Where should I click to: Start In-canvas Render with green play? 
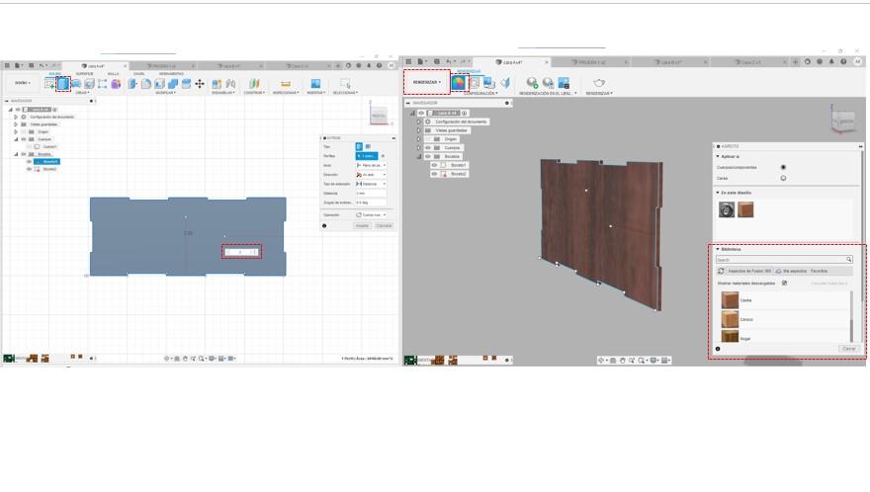[532, 83]
